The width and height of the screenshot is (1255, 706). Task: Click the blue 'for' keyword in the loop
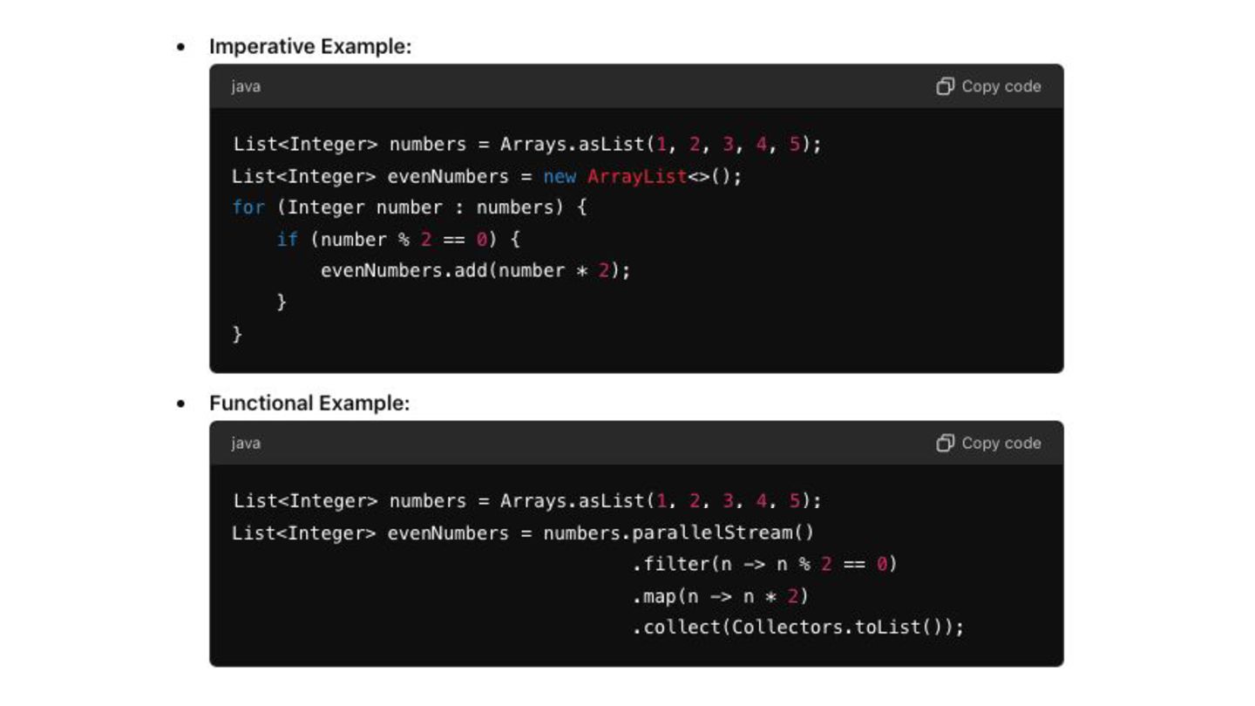point(248,207)
